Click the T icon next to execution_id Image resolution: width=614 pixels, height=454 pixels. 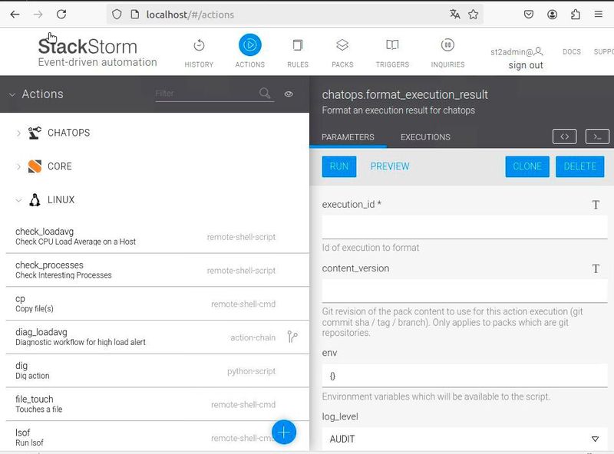point(596,205)
